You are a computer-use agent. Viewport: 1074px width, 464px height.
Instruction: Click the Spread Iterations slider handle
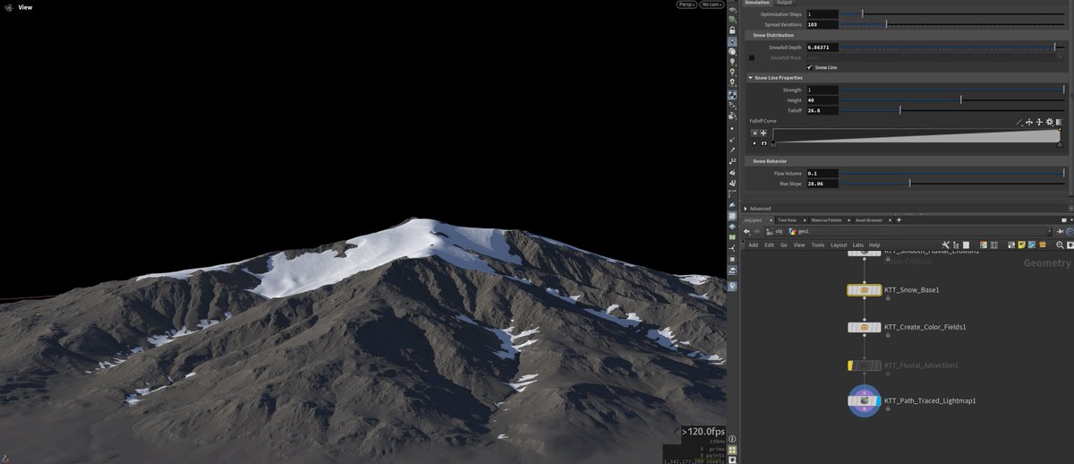pyautogui.click(x=886, y=24)
